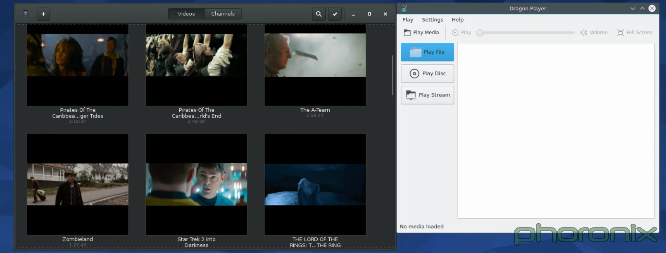This screenshot has width=666, height=253.
Task: Click the Play Media toolbar button
Action: pos(422,33)
